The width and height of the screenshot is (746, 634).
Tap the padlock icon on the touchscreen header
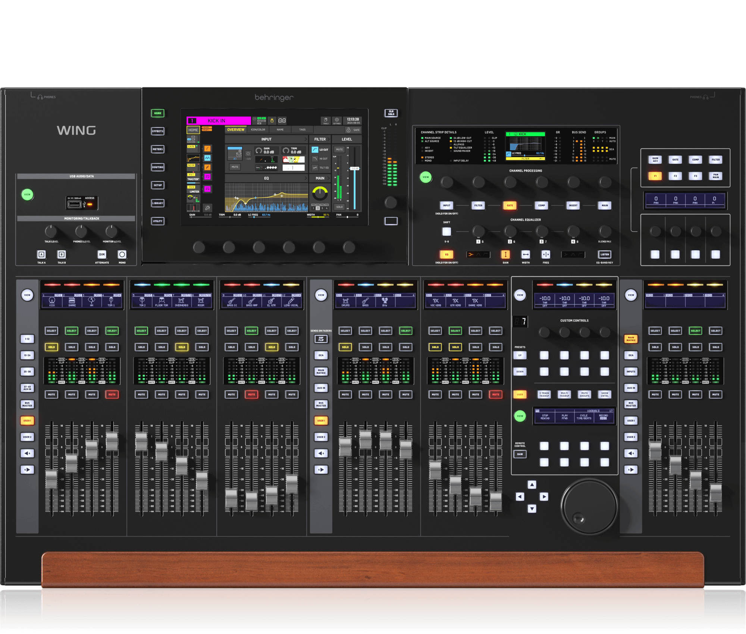272,120
